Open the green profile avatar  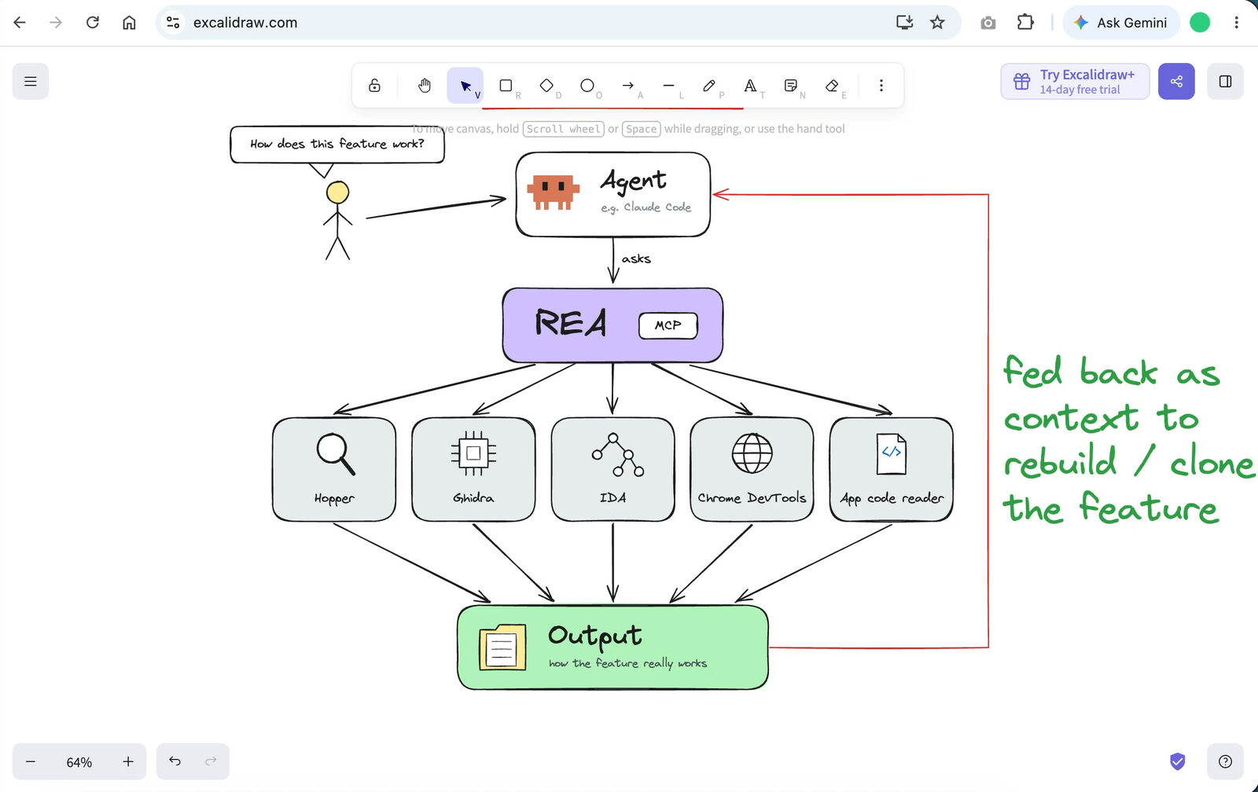pos(1200,23)
